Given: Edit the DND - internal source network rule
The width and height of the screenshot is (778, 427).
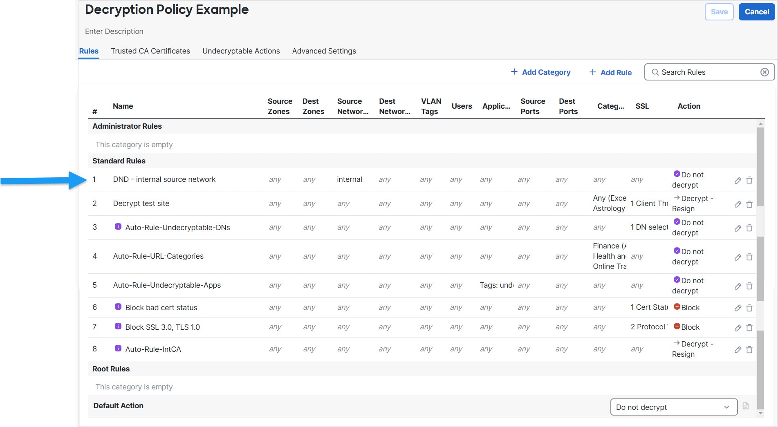Looking at the screenshot, I should (x=738, y=180).
